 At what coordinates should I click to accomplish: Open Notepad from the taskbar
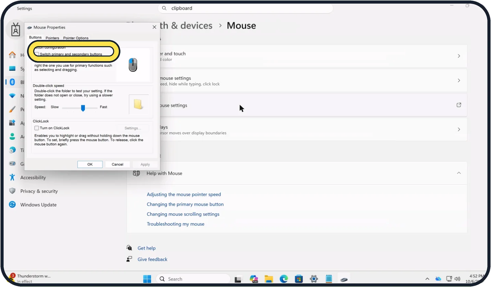click(x=329, y=279)
